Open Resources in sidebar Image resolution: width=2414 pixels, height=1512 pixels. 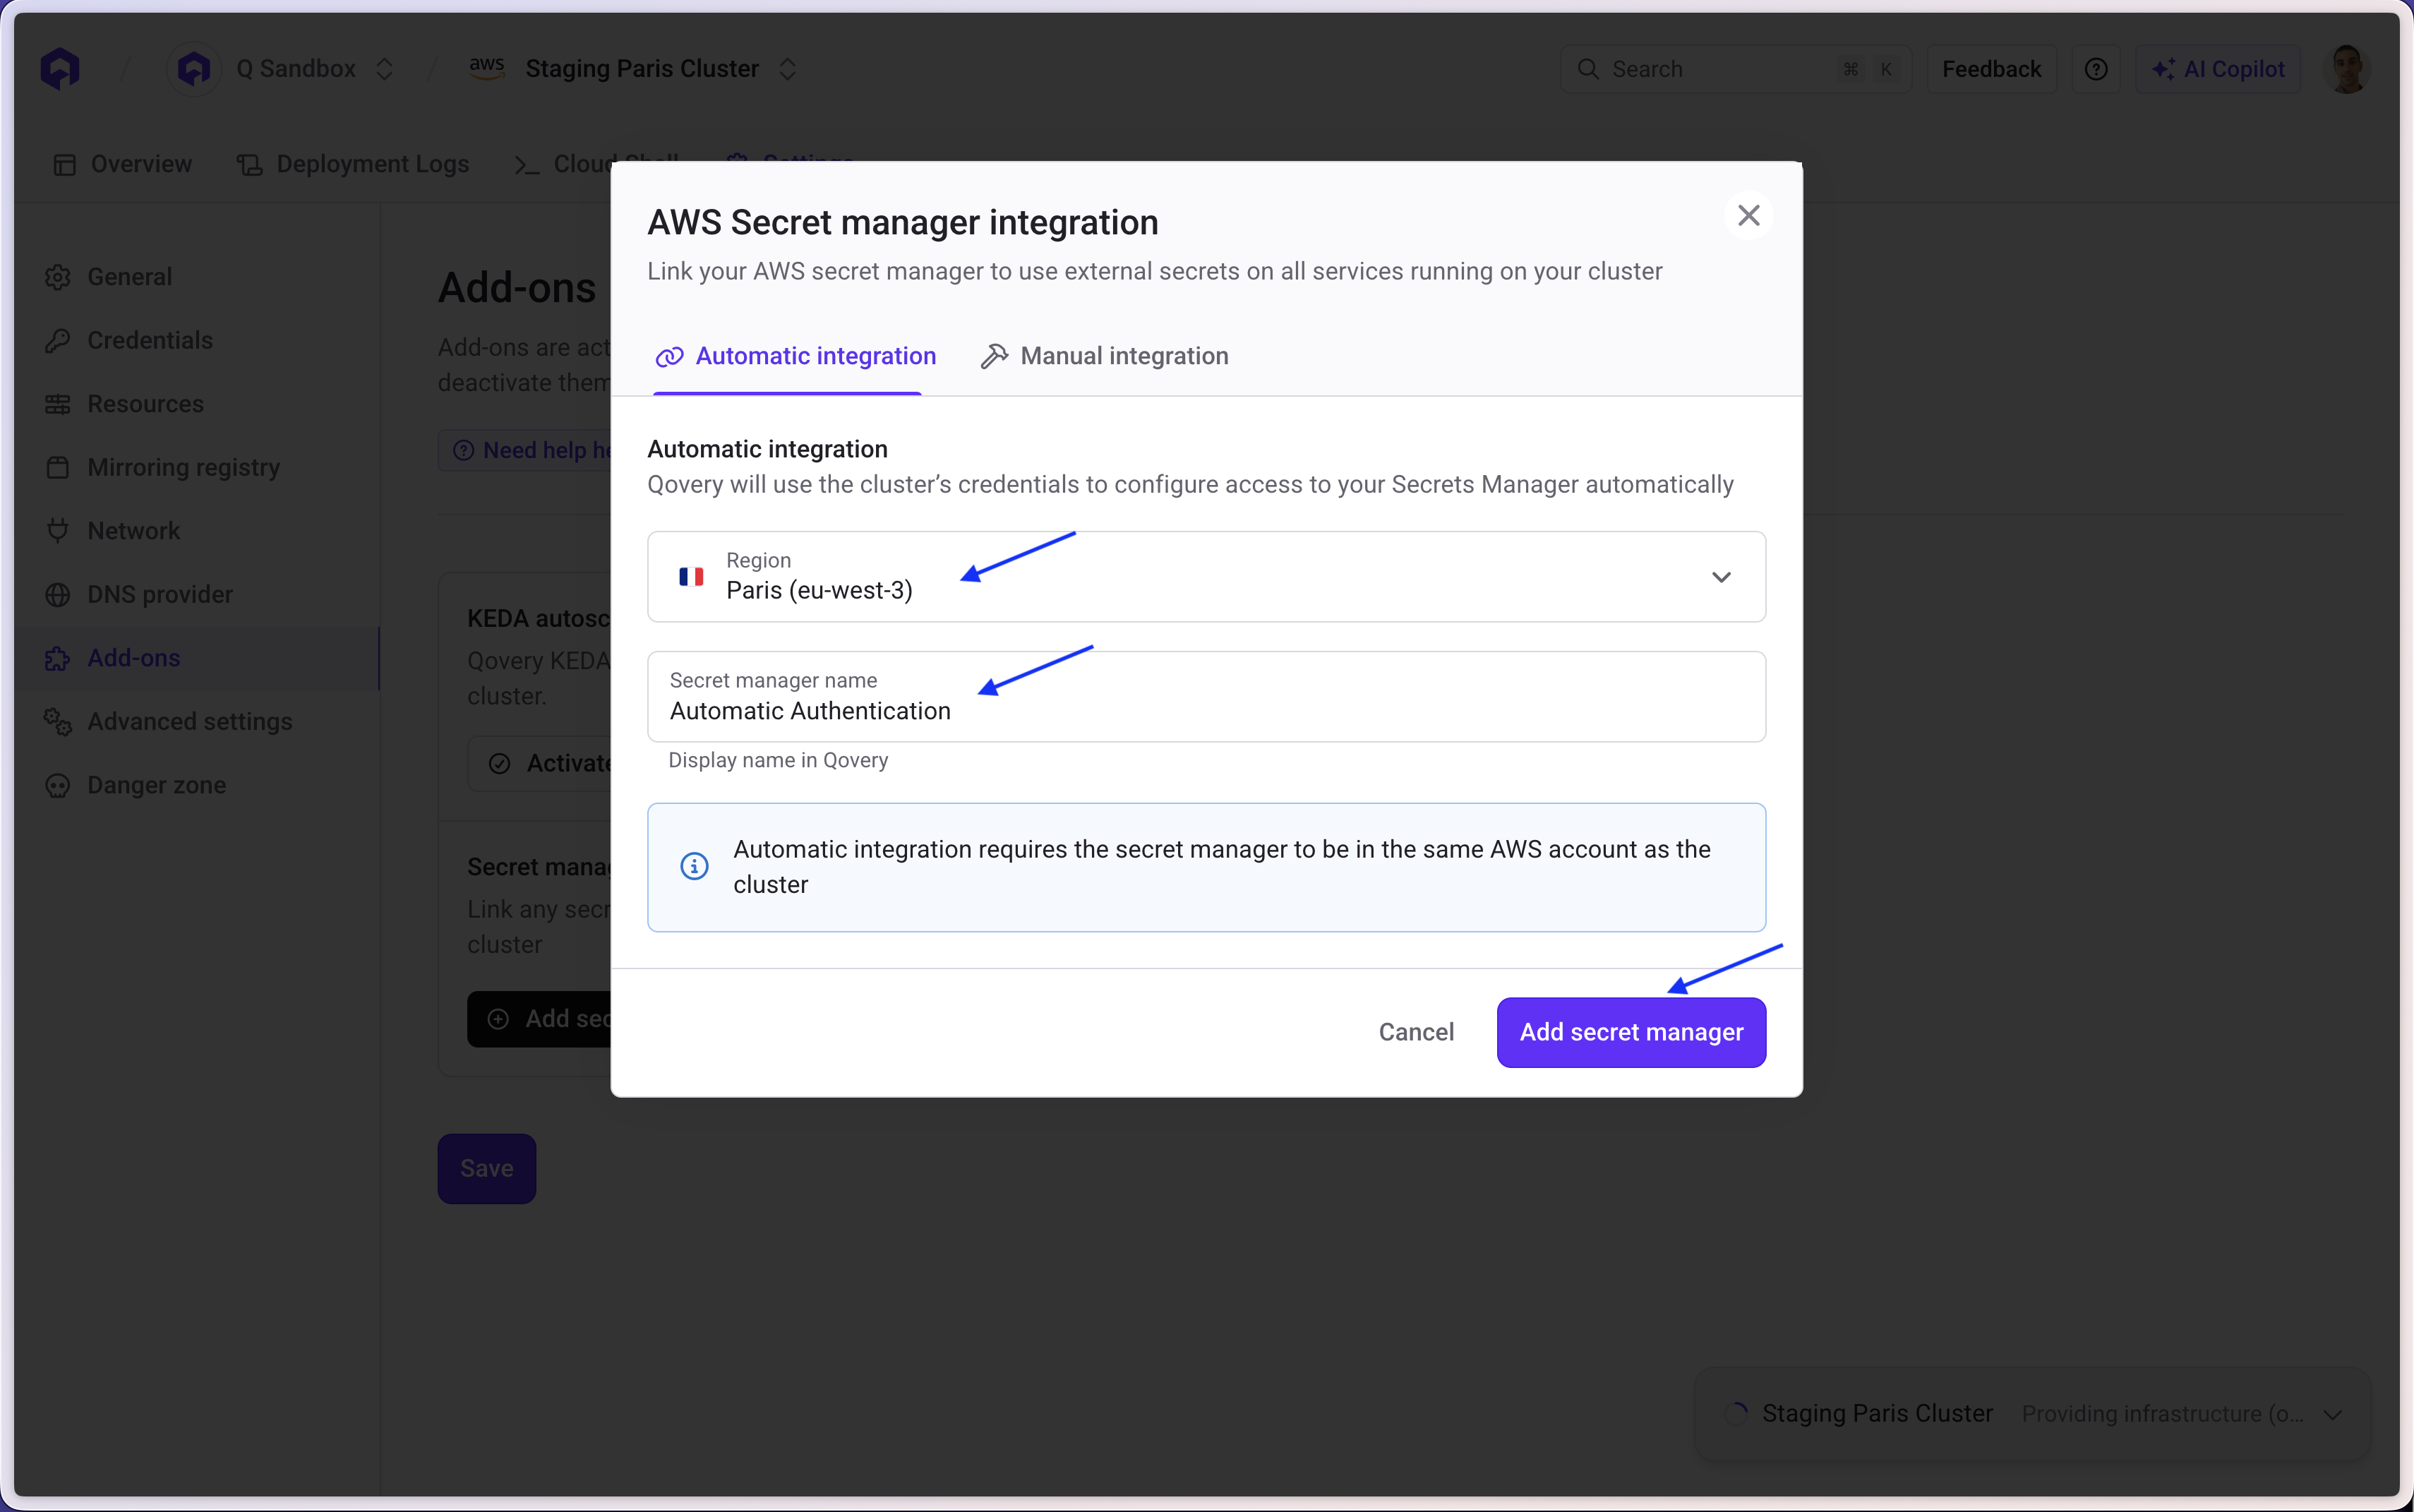(x=197, y=404)
